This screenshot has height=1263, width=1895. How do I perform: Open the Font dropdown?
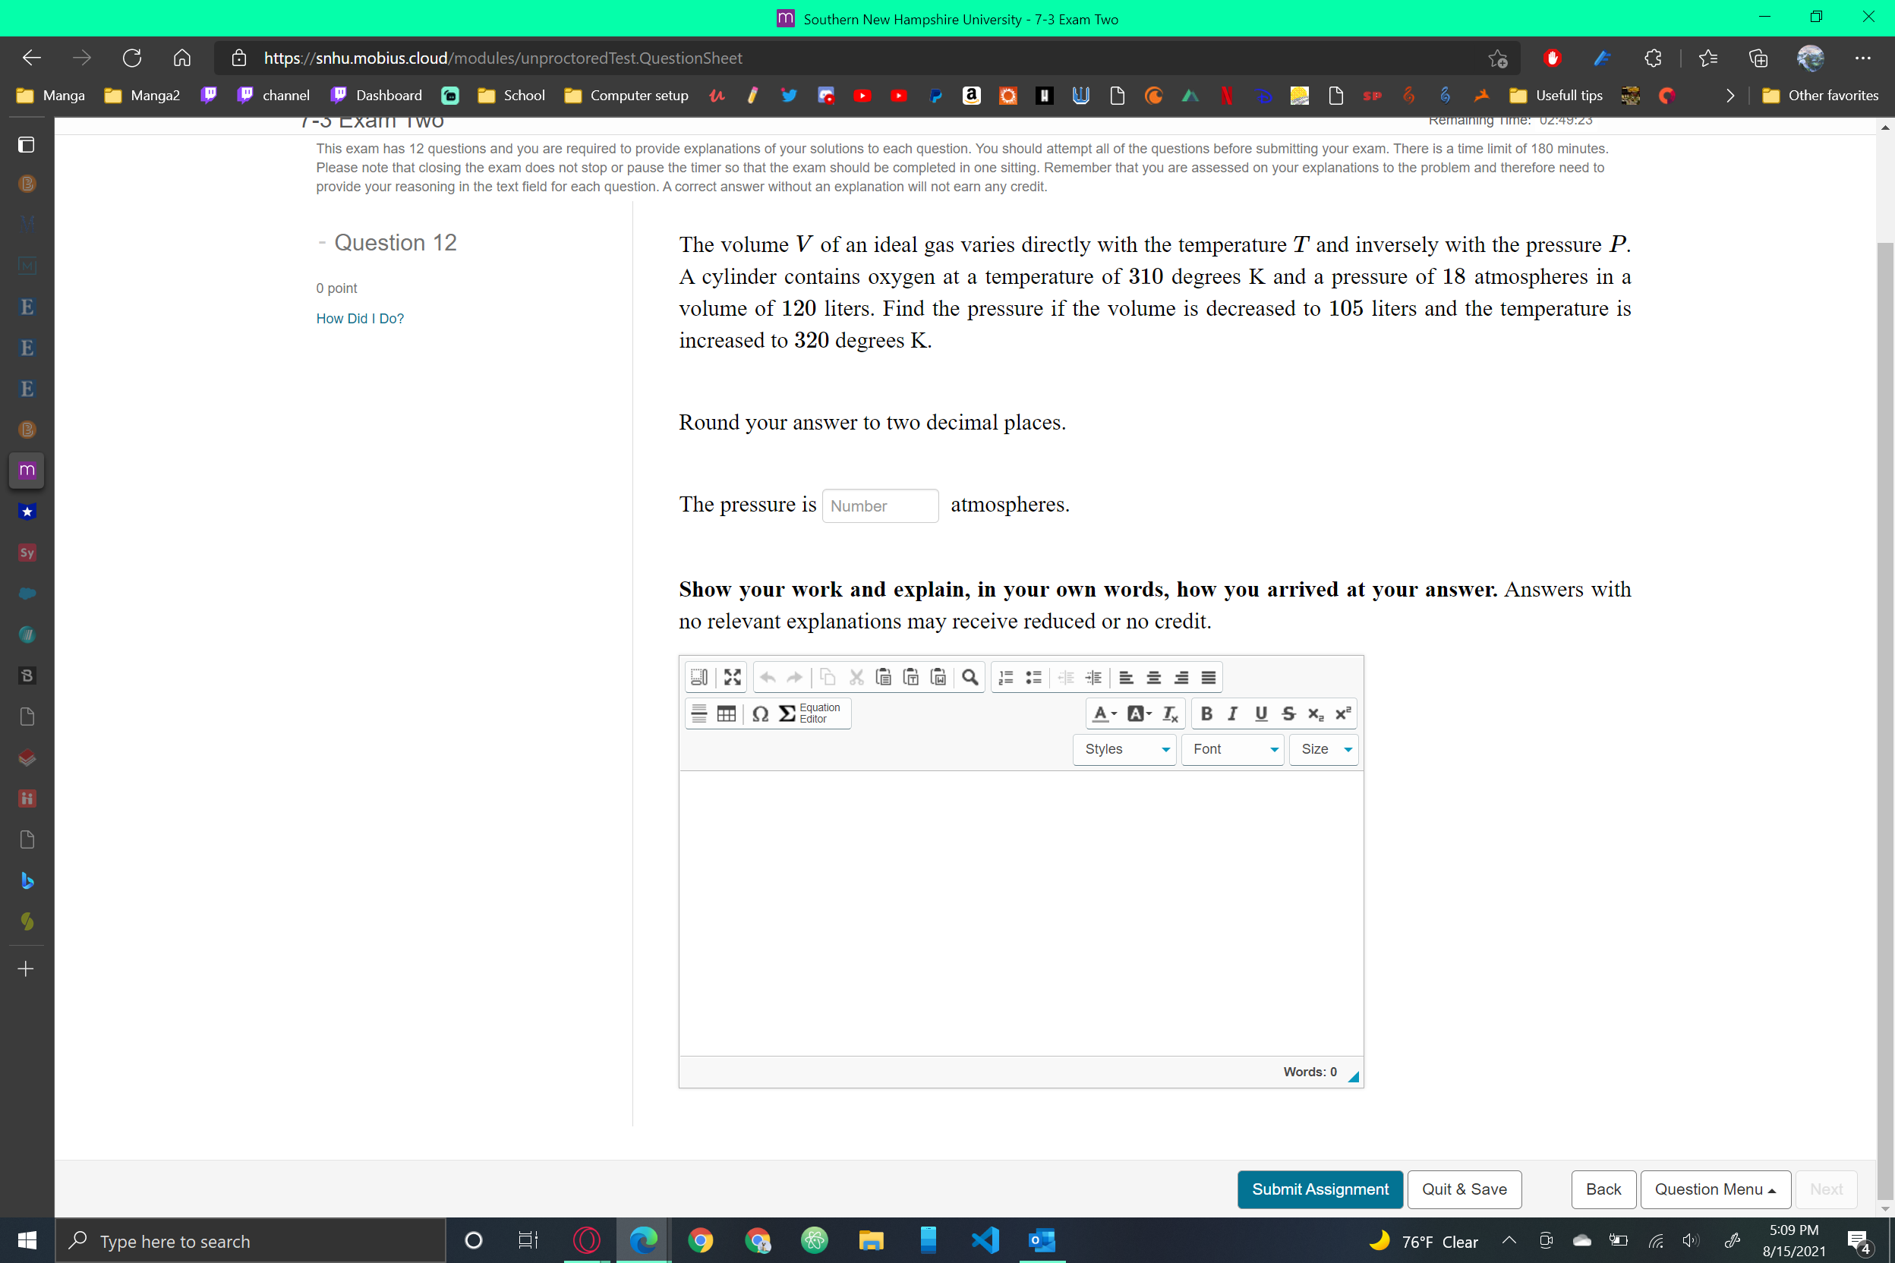point(1232,749)
